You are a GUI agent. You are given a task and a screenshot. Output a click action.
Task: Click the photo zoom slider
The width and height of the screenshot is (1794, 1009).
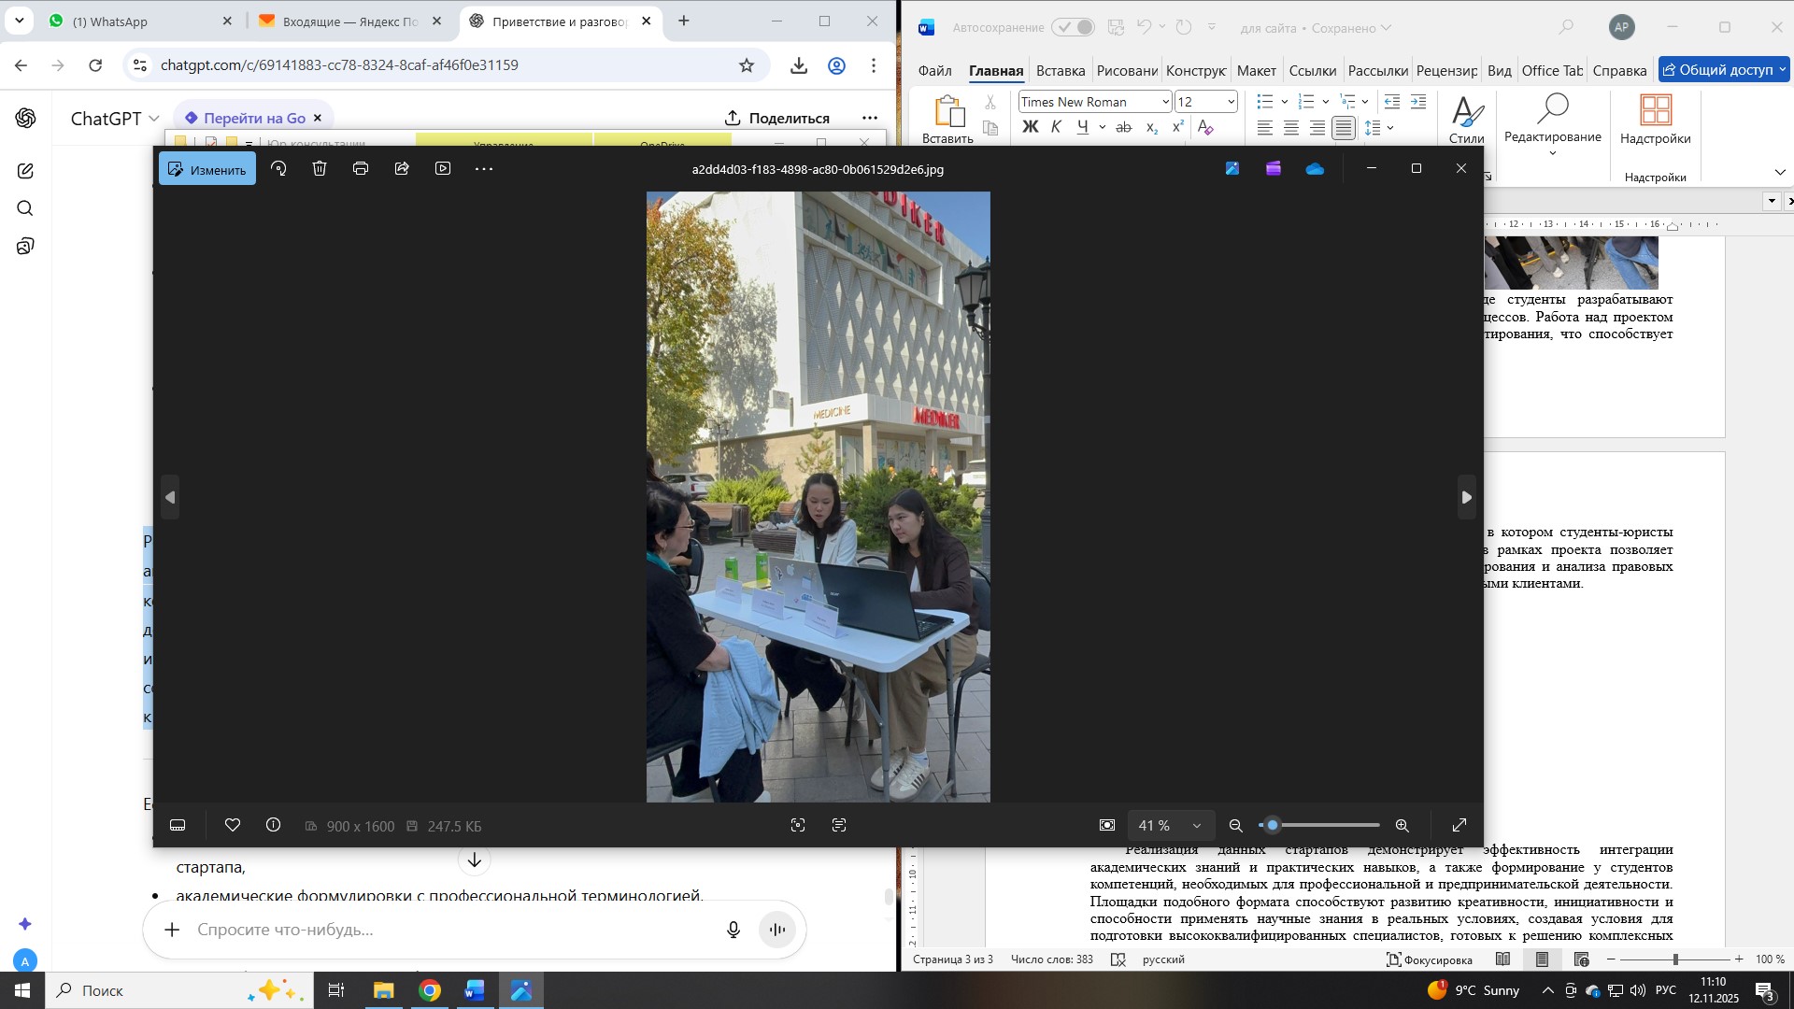(1320, 826)
